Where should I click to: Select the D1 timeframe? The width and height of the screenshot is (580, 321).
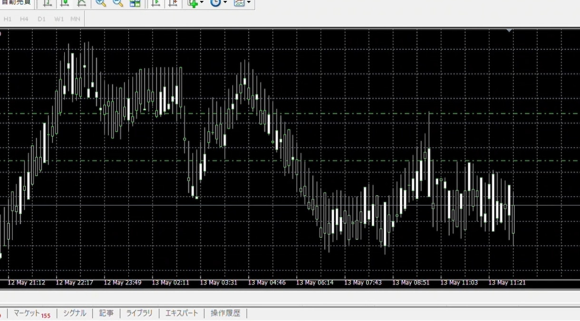pos(42,19)
